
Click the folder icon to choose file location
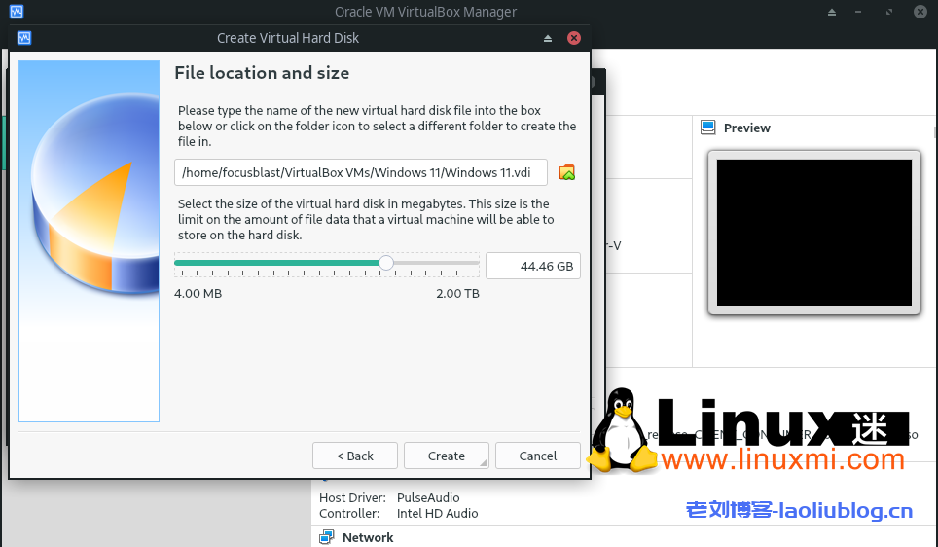567,172
